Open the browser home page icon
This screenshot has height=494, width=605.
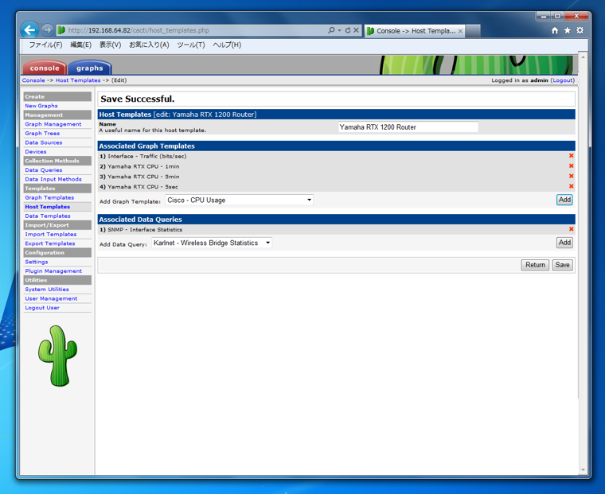pos(555,30)
